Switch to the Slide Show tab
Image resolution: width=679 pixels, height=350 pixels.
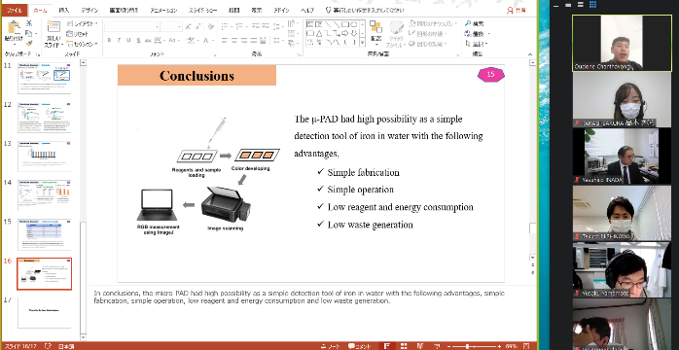(x=202, y=10)
